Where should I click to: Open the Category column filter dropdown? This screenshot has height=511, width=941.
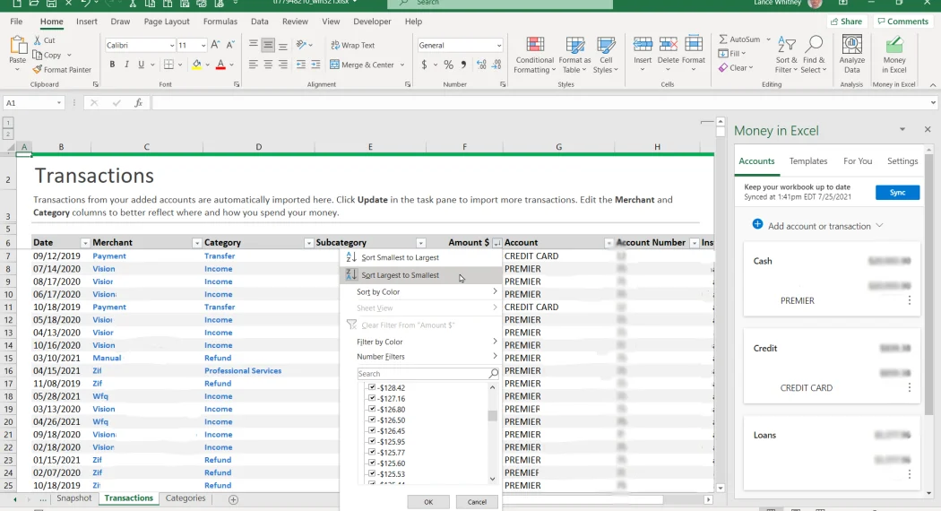tap(308, 243)
